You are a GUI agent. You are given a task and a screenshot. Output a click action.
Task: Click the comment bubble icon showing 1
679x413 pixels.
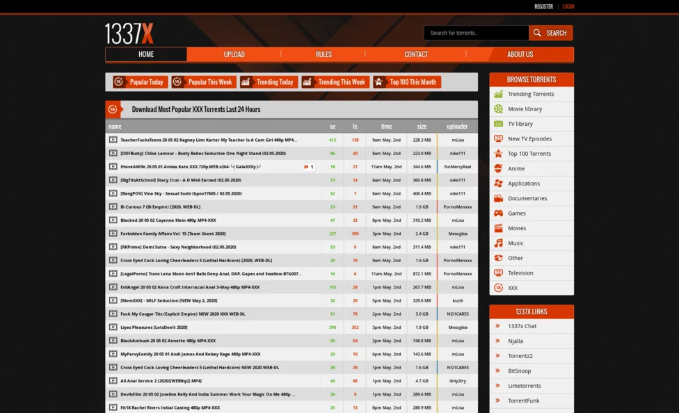(x=306, y=167)
